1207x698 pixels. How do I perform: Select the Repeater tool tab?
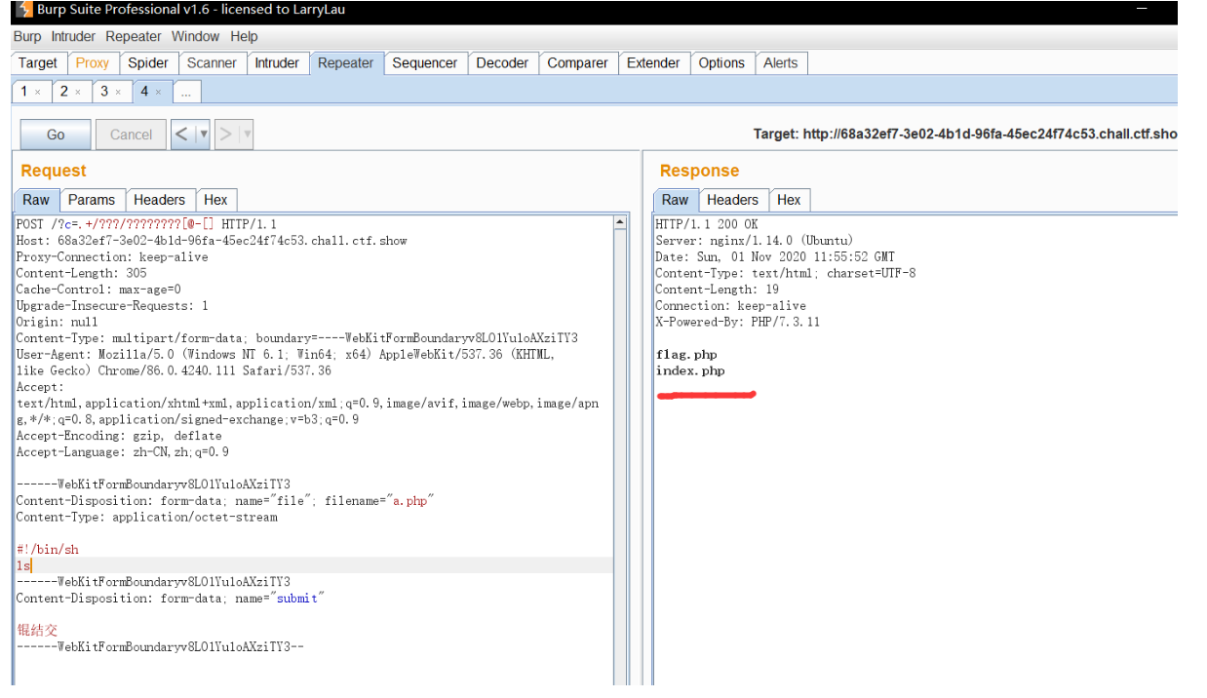[x=346, y=62]
